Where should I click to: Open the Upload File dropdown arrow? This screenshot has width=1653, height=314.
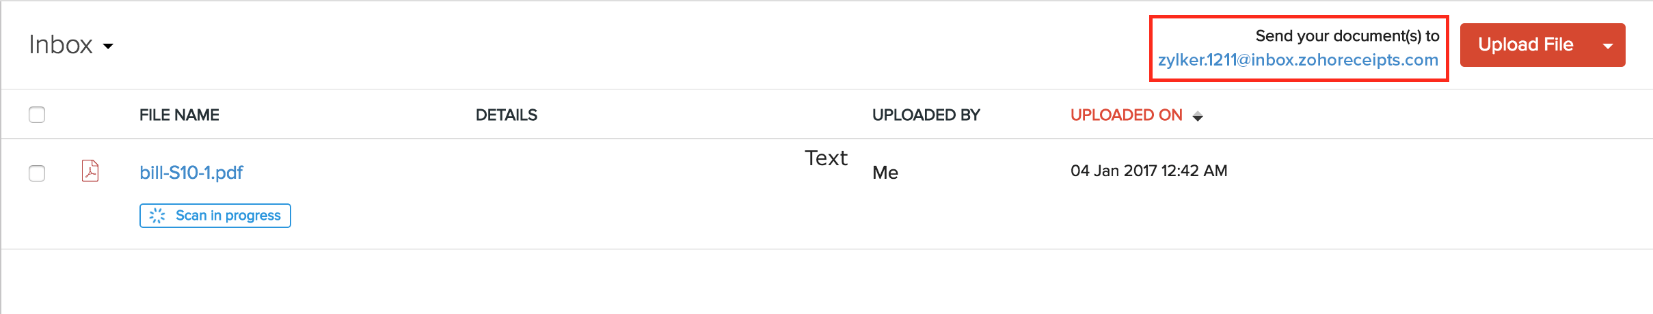(x=1608, y=46)
